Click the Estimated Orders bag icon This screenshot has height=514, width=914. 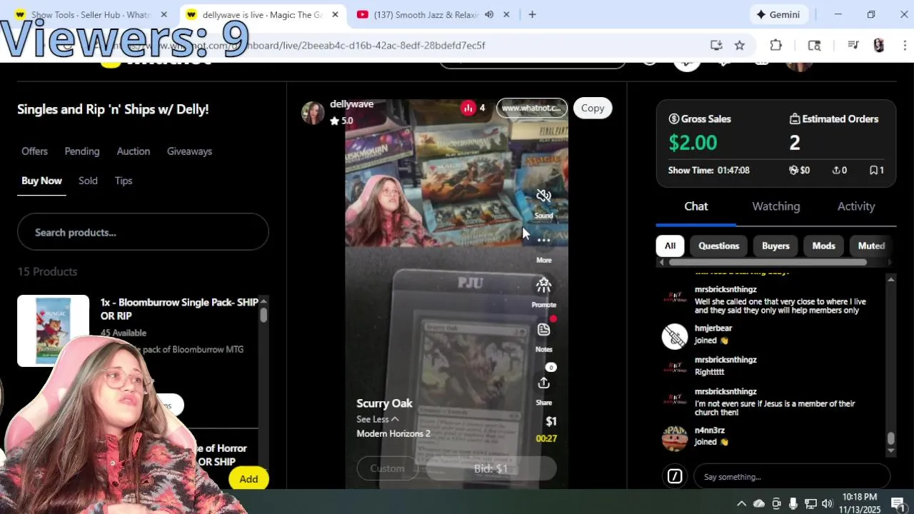[x=794, y=119]
